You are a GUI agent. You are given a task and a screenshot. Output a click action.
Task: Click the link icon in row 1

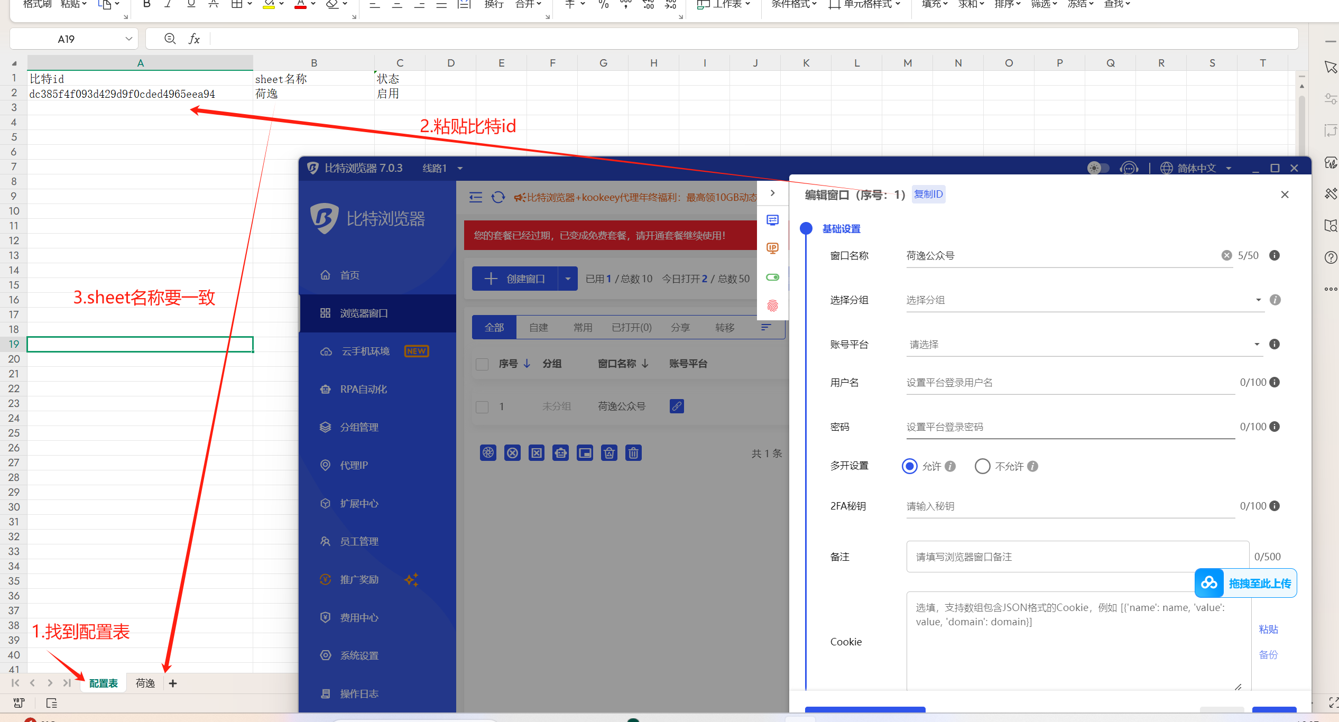(677, 406)
